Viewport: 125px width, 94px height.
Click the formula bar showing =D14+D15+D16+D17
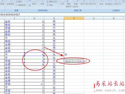click(x=62, y=15)
